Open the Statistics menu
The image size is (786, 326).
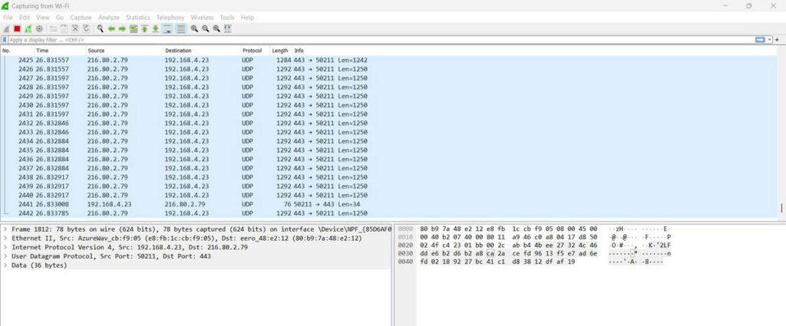pos(138,18)
